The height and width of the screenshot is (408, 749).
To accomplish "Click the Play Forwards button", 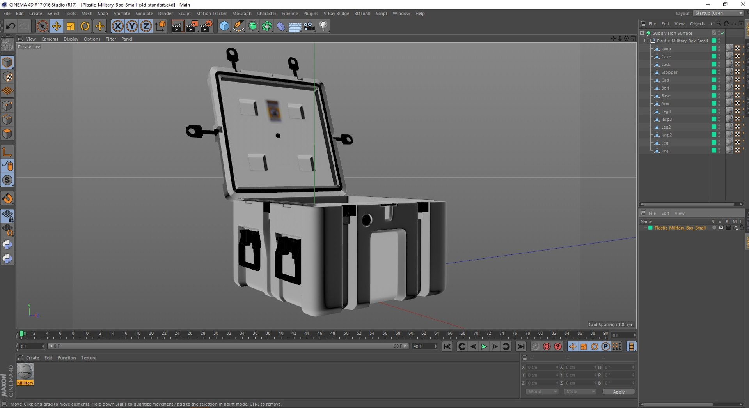I will 484,346.
